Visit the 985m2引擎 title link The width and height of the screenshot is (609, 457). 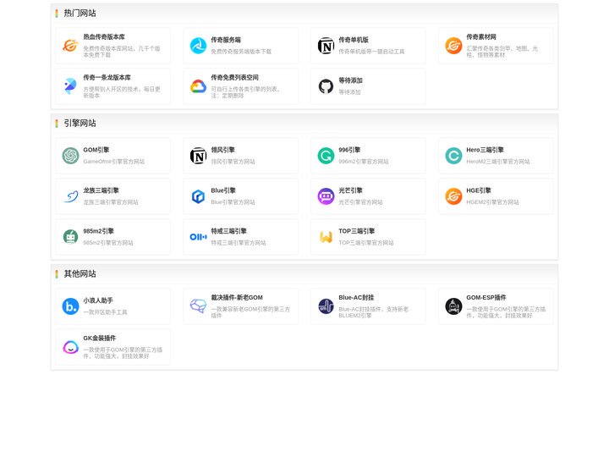pyautogui.click(x=98, y=231)
